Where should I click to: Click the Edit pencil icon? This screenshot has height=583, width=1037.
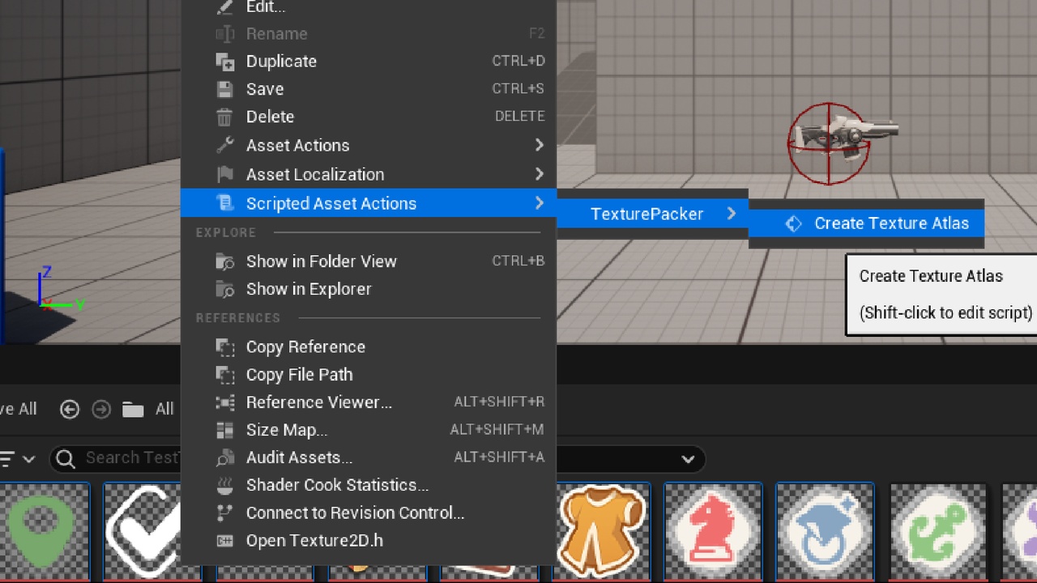[224, 6]
